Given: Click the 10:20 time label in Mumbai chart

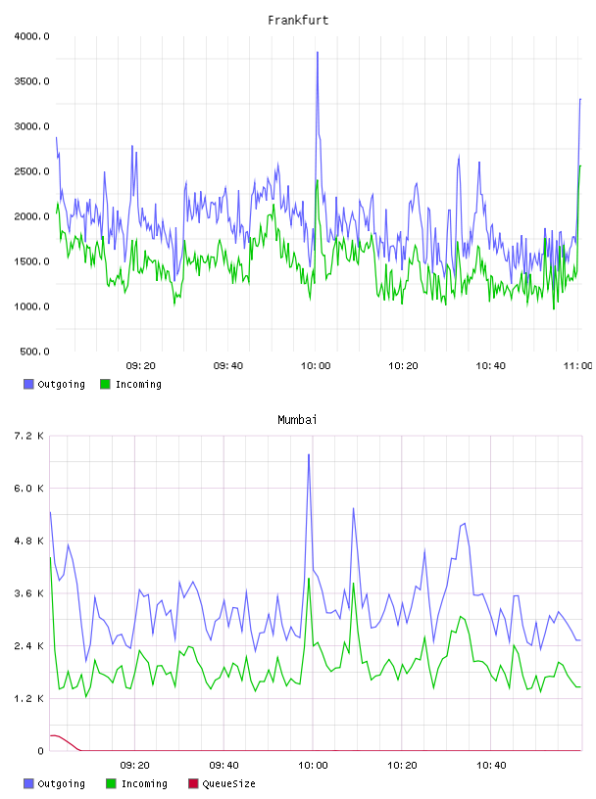Looking at the screenshot, I should click(x=402, y=766).
